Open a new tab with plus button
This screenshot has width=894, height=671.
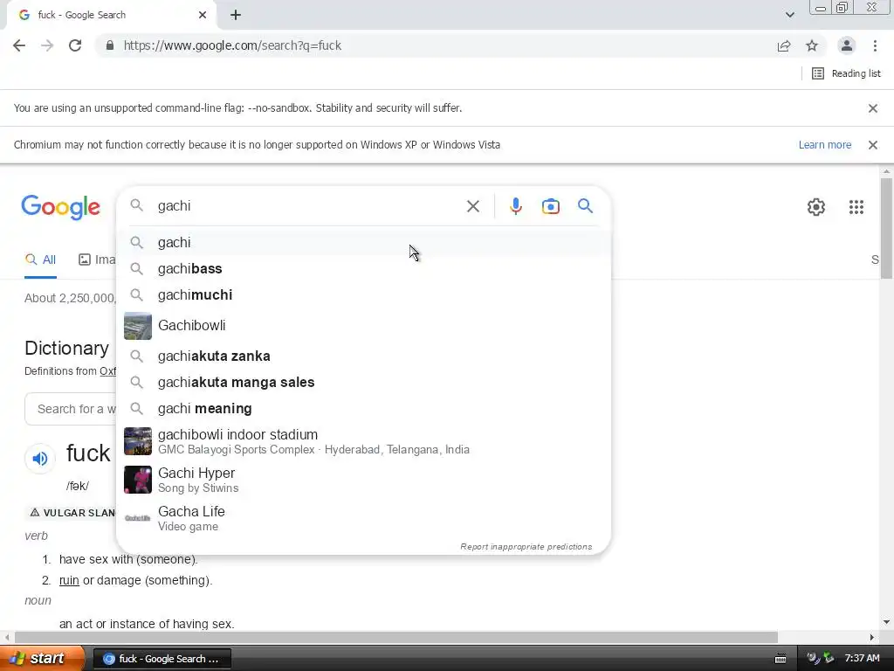236,15
